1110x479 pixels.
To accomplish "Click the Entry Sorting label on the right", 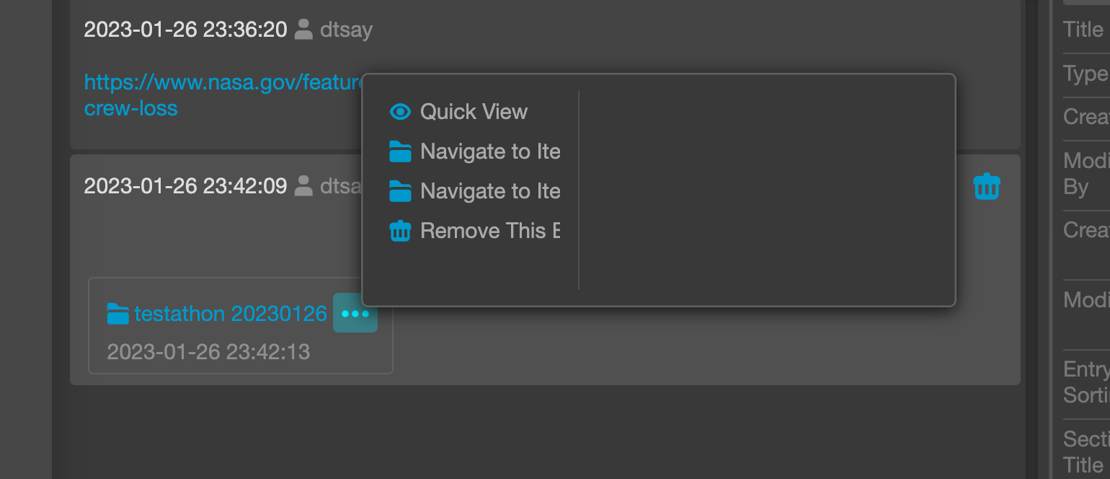I will pyautogui.click(x=1086, y=382).
